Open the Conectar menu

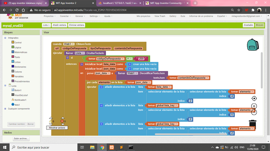(x=65, y=16)
